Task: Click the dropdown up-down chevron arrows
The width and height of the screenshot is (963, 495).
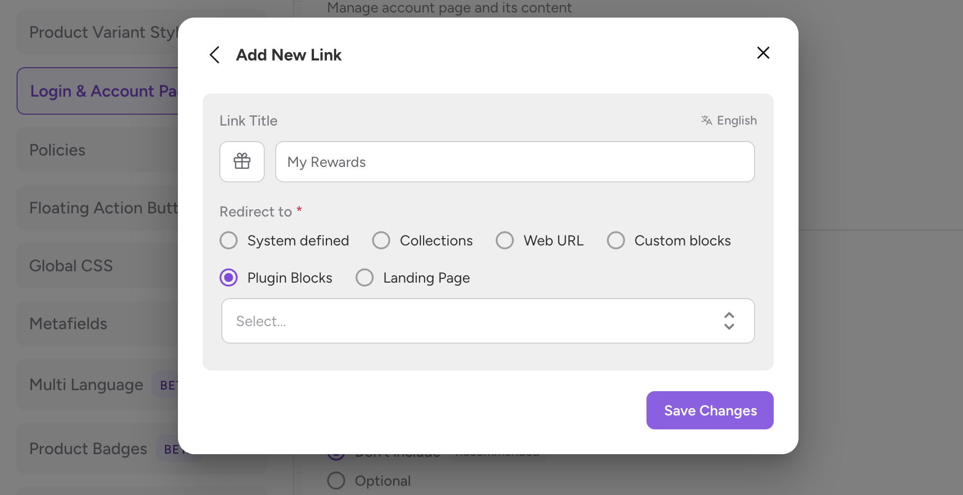Action: pos(729,321)
